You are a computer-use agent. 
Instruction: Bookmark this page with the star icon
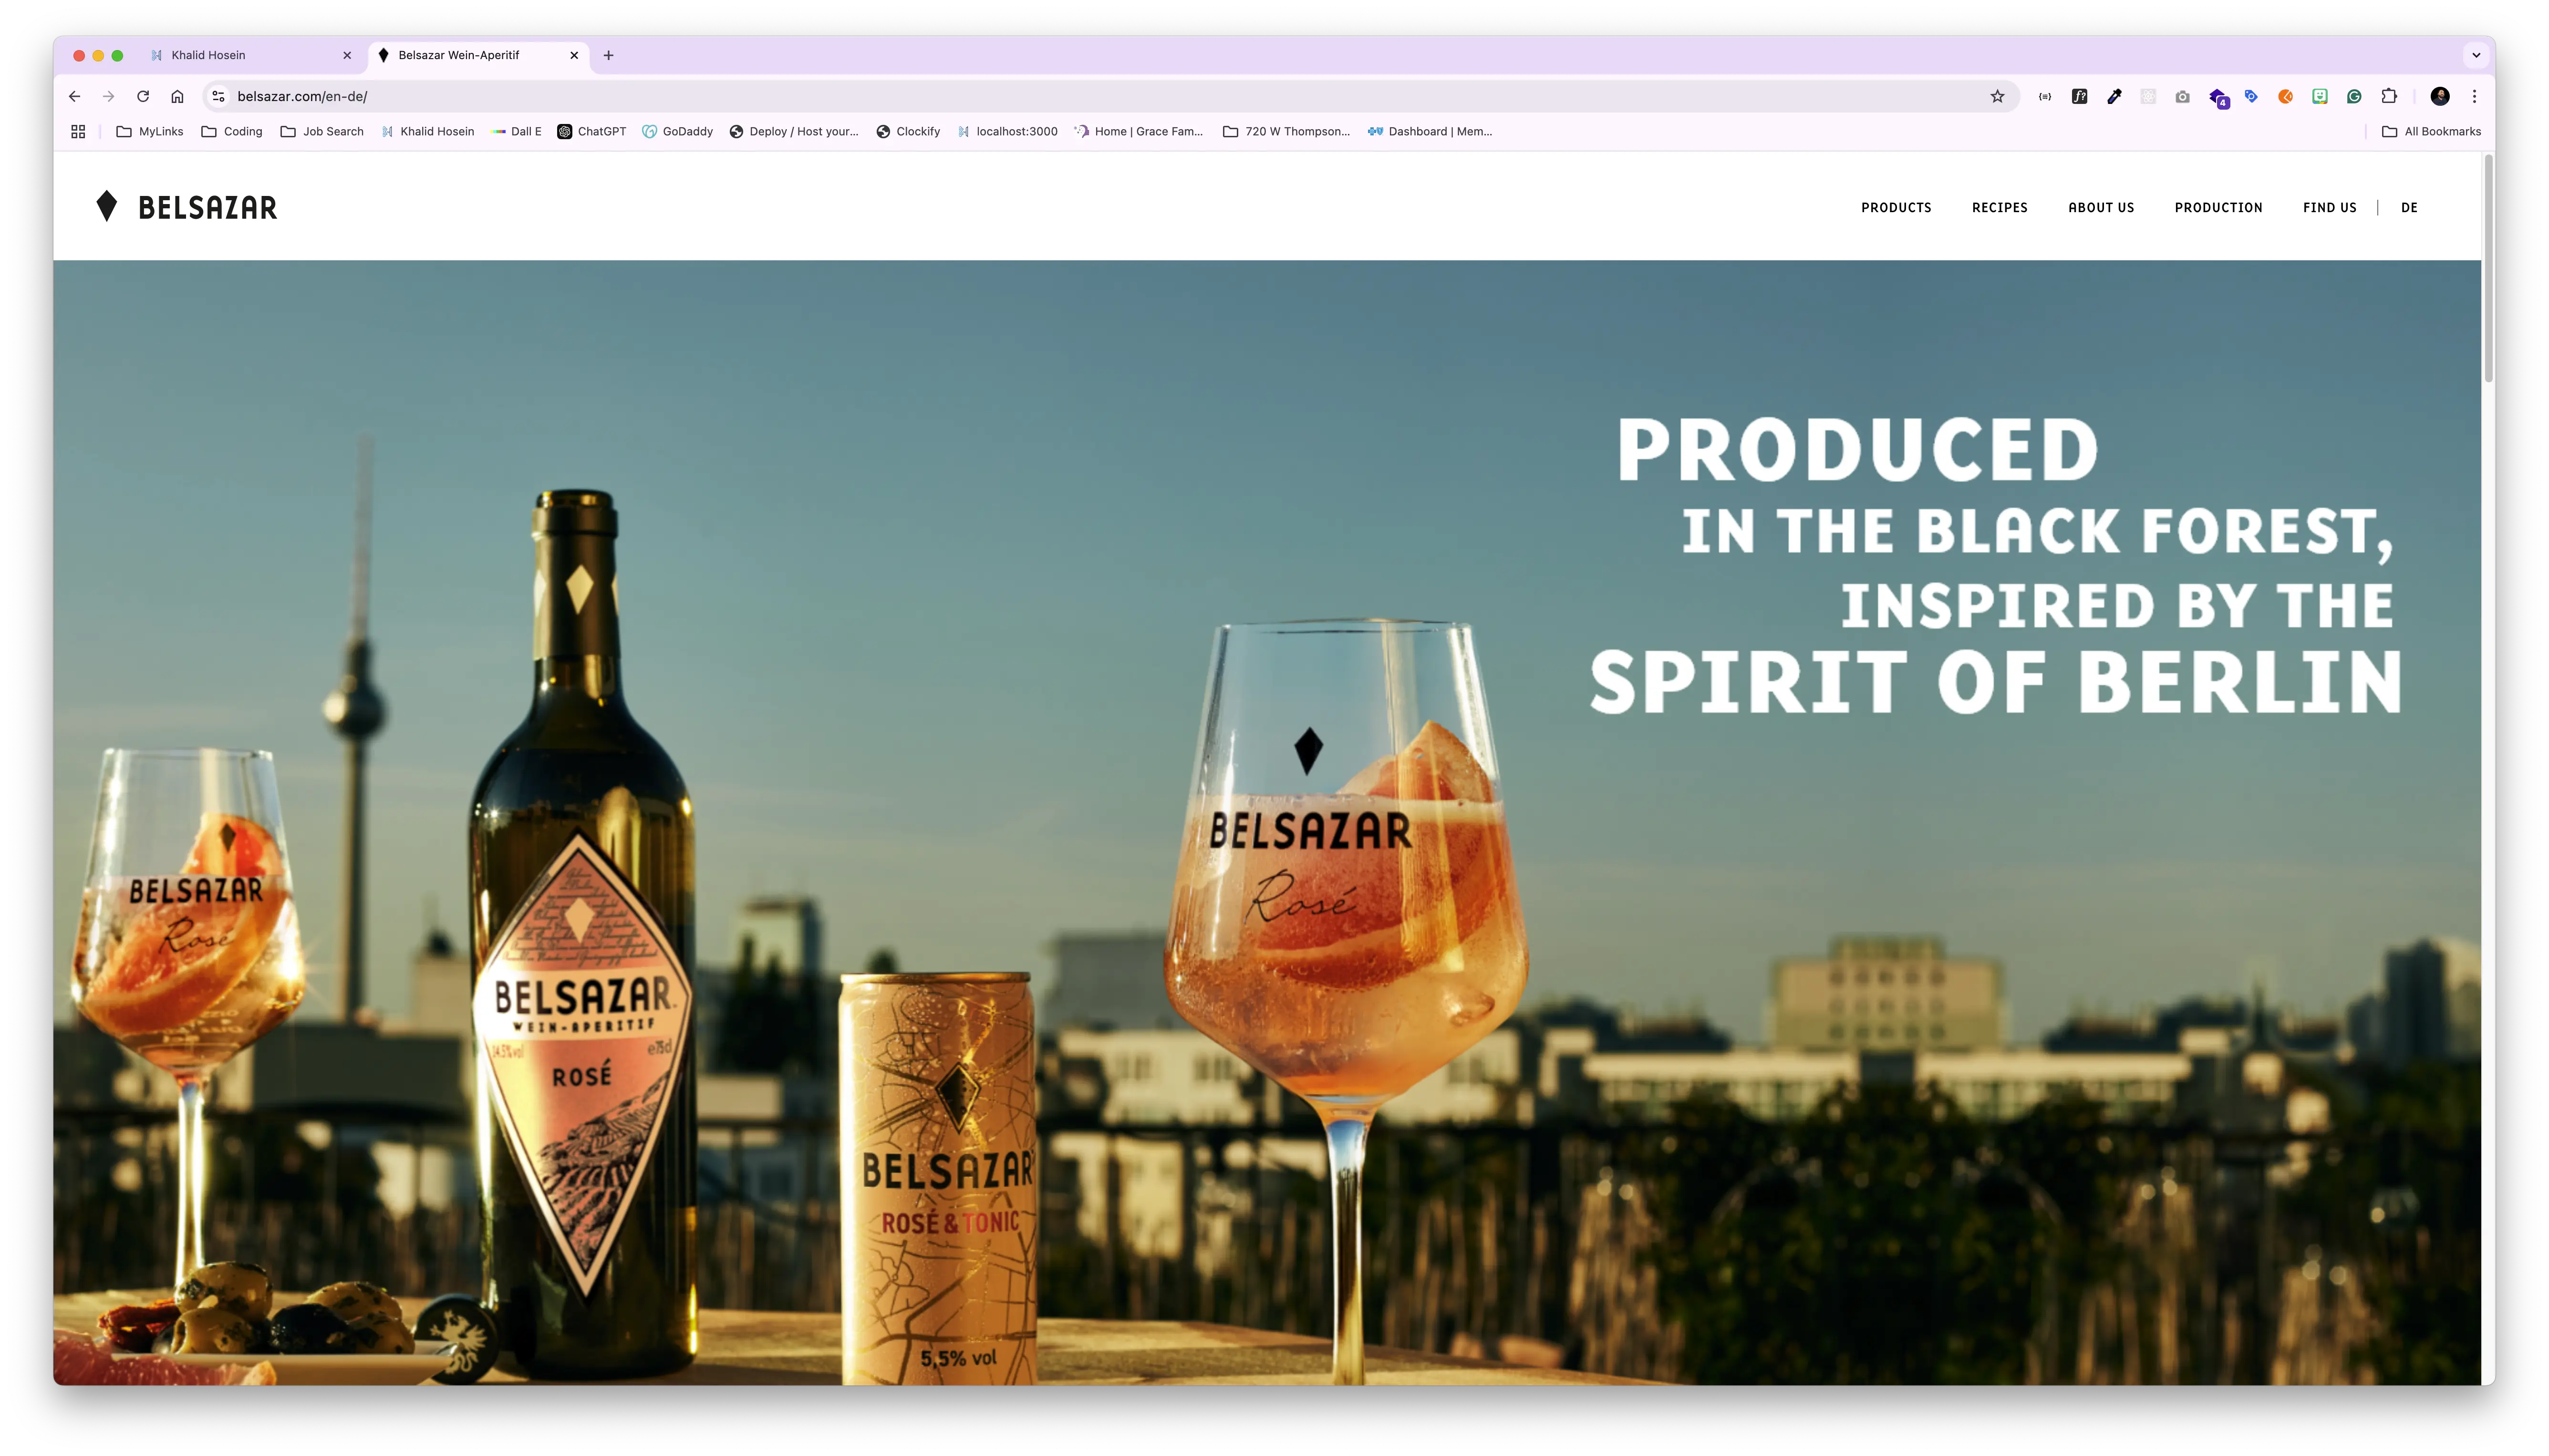tap(1997, 96)
